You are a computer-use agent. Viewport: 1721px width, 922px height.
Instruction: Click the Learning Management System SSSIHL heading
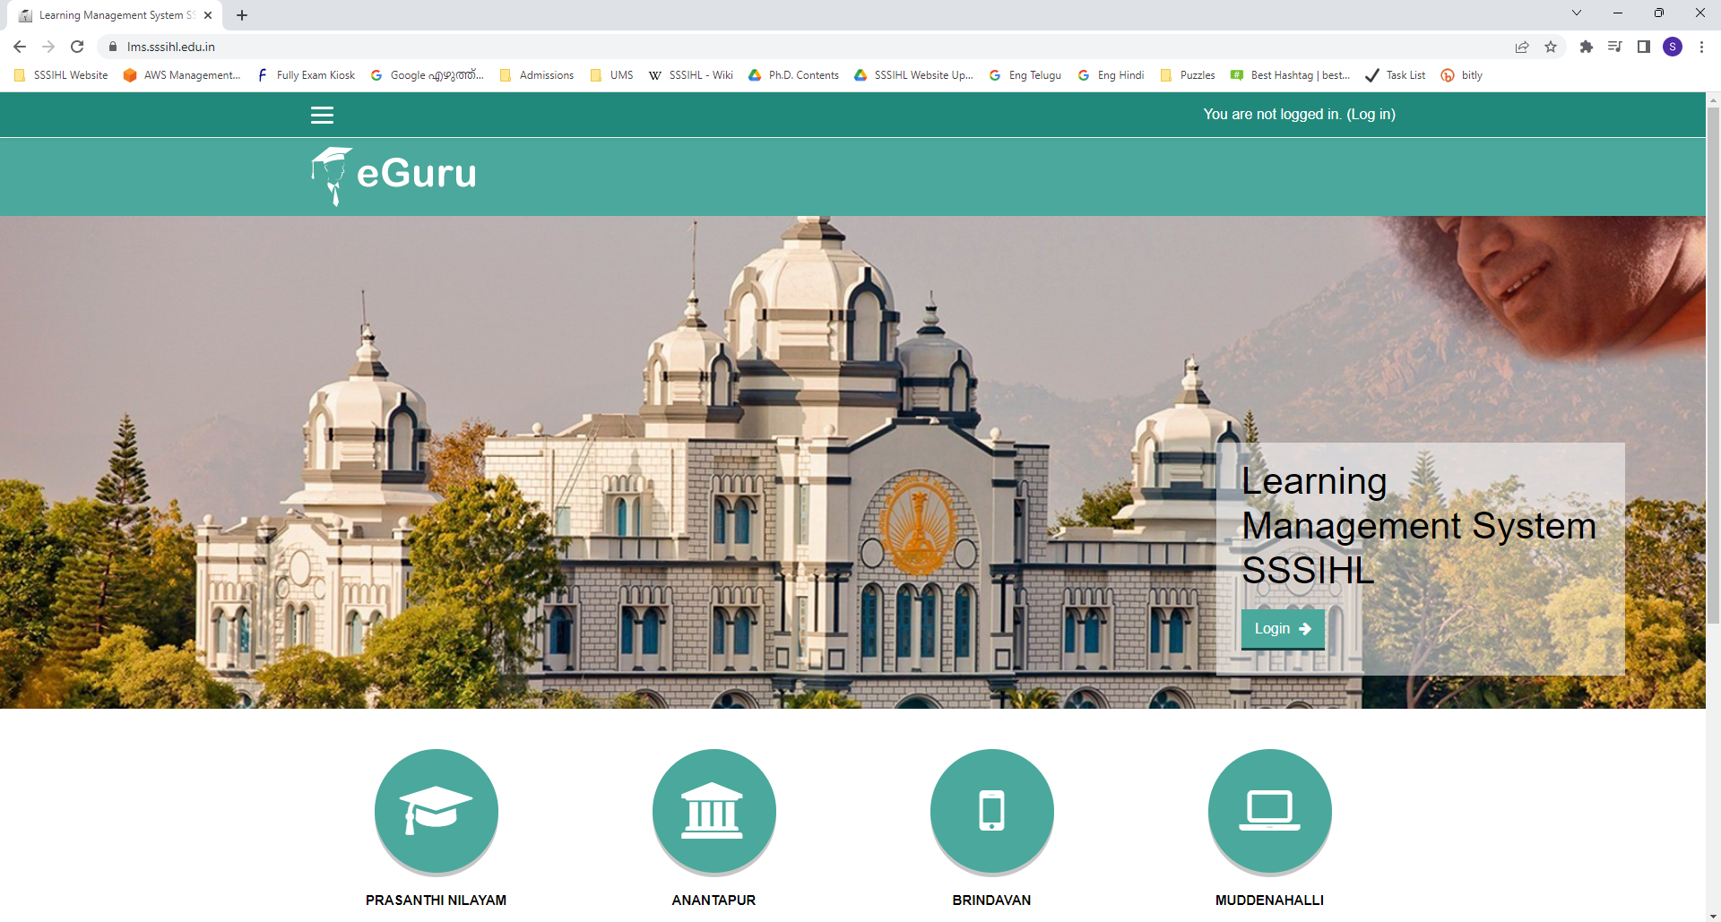pyautogui.click(x=1419, y=526)
